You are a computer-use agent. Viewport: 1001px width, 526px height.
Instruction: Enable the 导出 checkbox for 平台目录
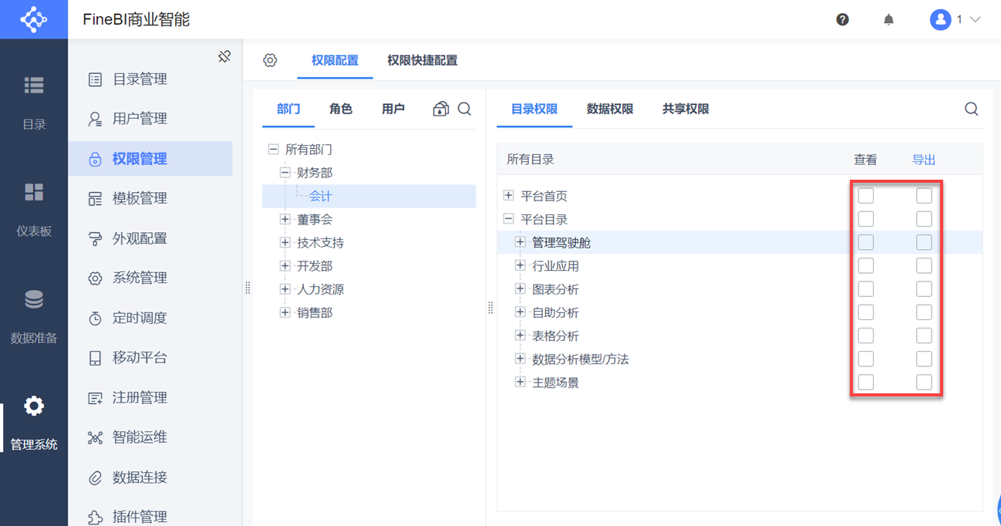[x=923, y=218]
